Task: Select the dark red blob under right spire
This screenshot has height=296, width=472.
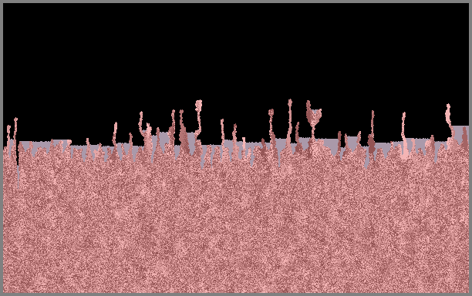Action: [x=371, y=144]
